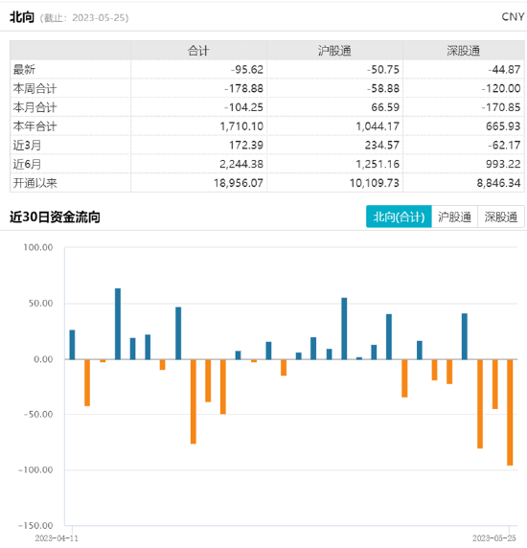Click the first blue bar for 2023-04-11
Screen dimensions: 527x548
pos(72,345)
